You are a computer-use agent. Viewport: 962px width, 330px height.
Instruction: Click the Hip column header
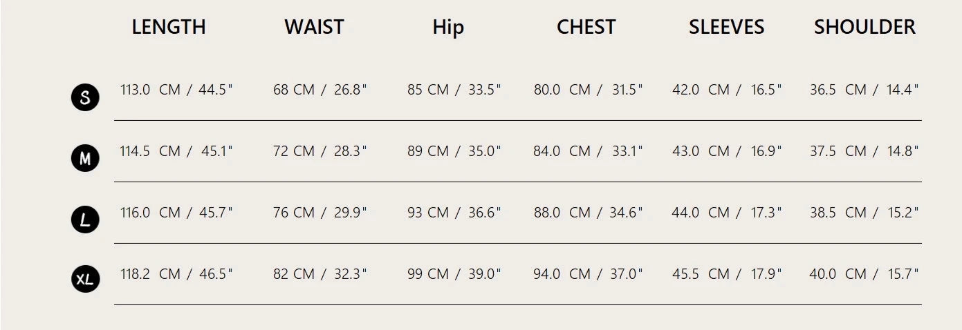click(448, 27)
